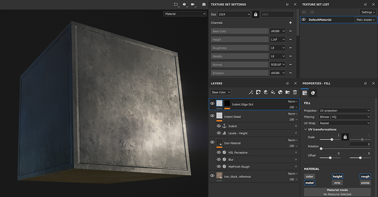Hide the Indent Edge Dirt layer
Image resolution: width=378 pixels, height=197 pixels.
(x=212, y=104)
